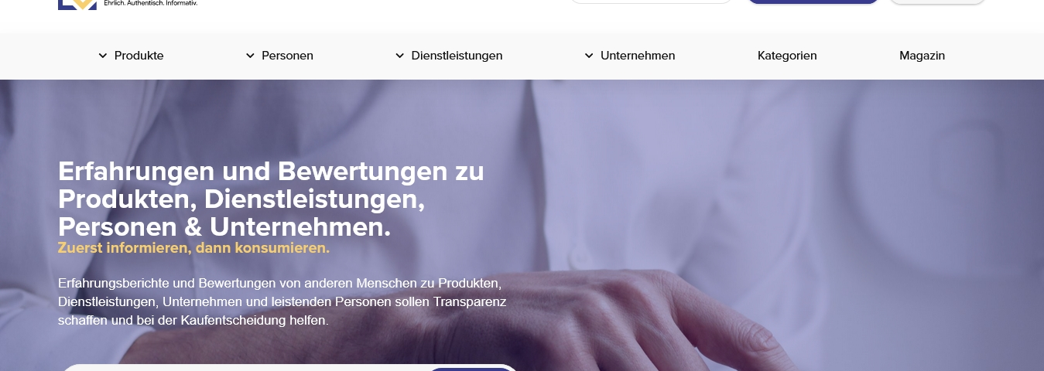Click the dark blue header button
This screenshot has width=1044, height=371.
click(813, 2)
